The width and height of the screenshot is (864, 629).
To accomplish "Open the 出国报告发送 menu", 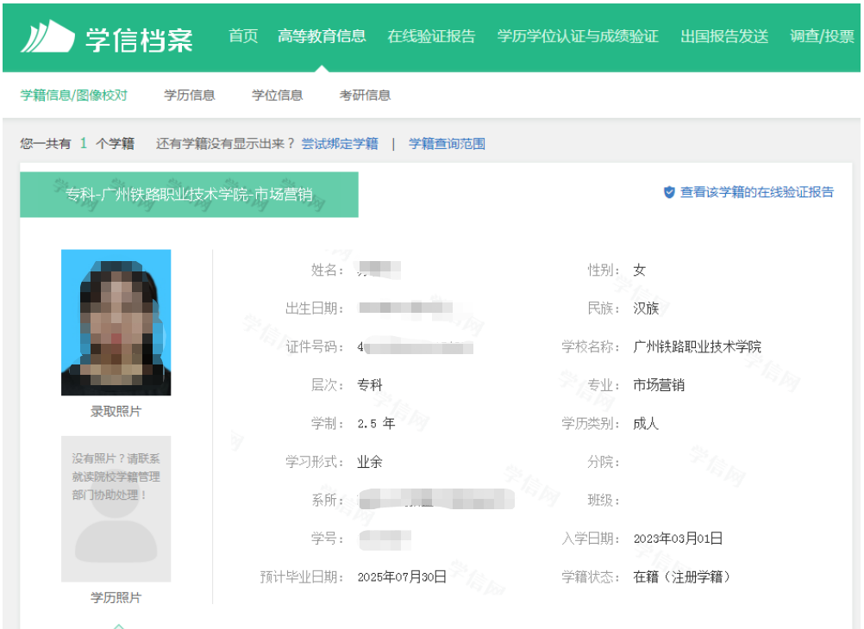I will pos(724,36).
